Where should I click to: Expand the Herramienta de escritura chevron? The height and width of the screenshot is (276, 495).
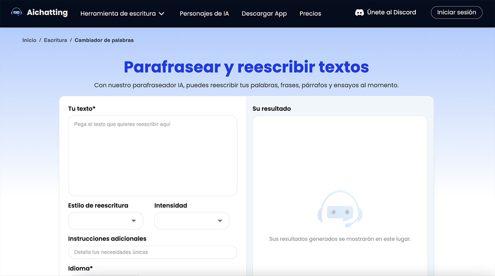pos(162,14)
